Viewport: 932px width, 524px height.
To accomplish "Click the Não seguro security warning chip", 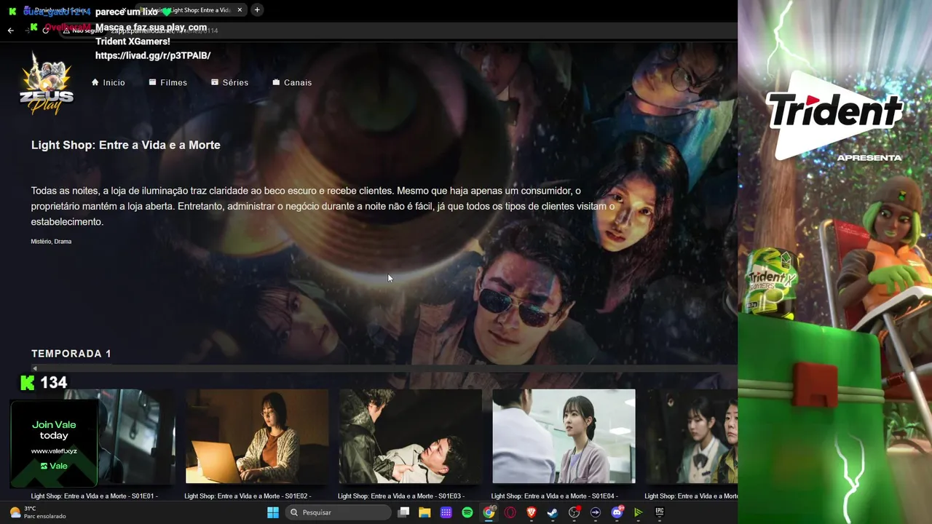I will click(82, 31).
